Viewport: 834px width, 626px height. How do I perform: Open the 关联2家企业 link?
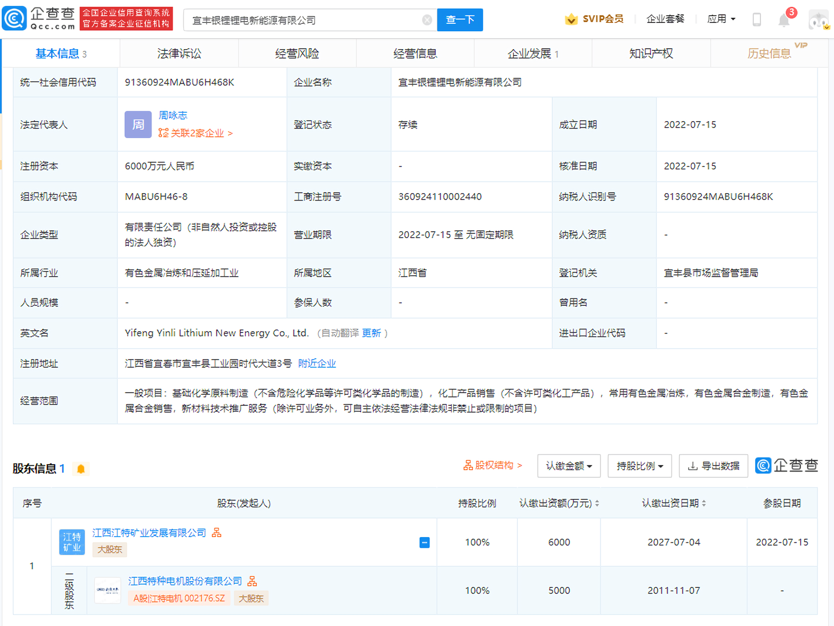click(195, 133)
